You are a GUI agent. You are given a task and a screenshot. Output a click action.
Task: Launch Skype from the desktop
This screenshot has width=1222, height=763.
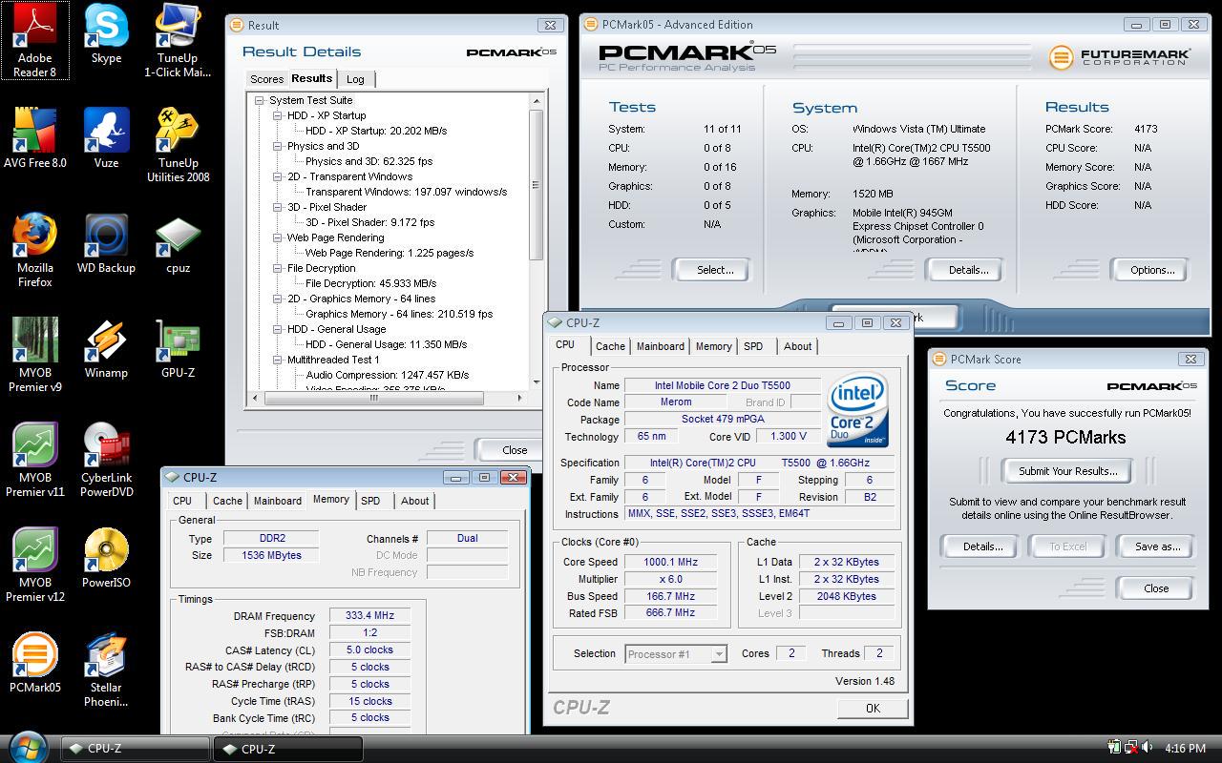106,35
